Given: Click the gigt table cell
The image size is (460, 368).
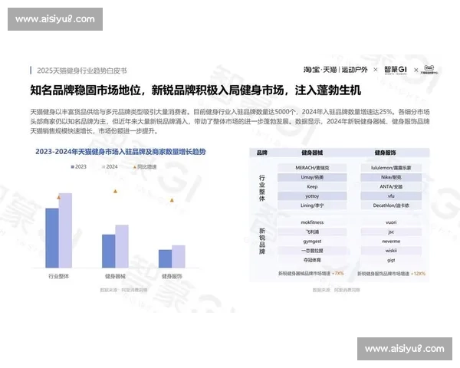Looking at the screenshot, I should pos(391,260).
